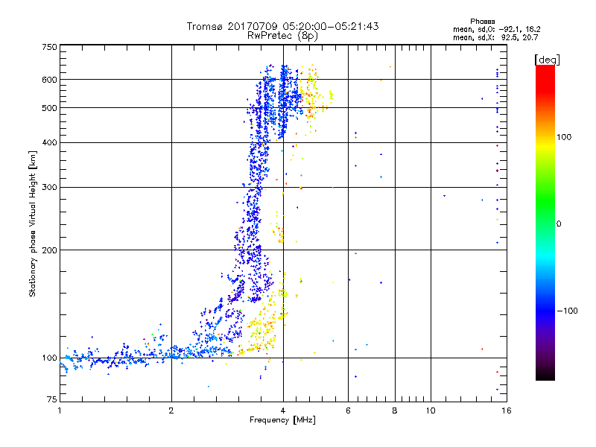Click the '10' x-axis tick label

pos(431,410)
